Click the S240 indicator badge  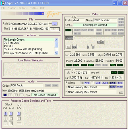pyautogui.click(x=121, y=34)
